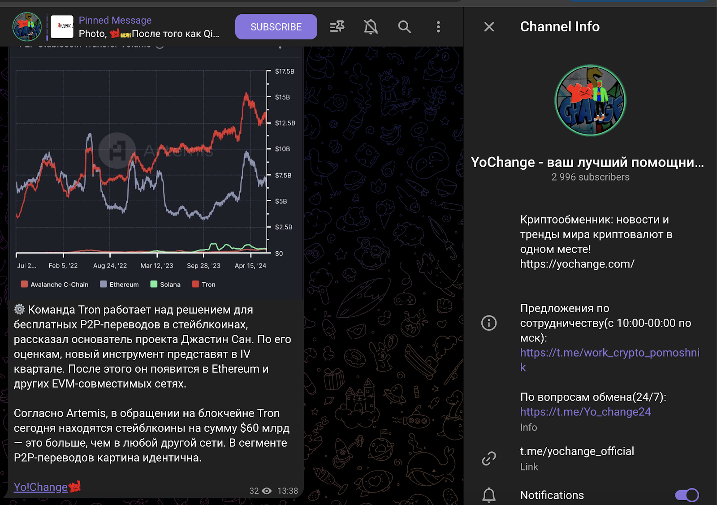Click the Tron legend swatch
Screen dimensions: 717x505
[x=195, y=284]
